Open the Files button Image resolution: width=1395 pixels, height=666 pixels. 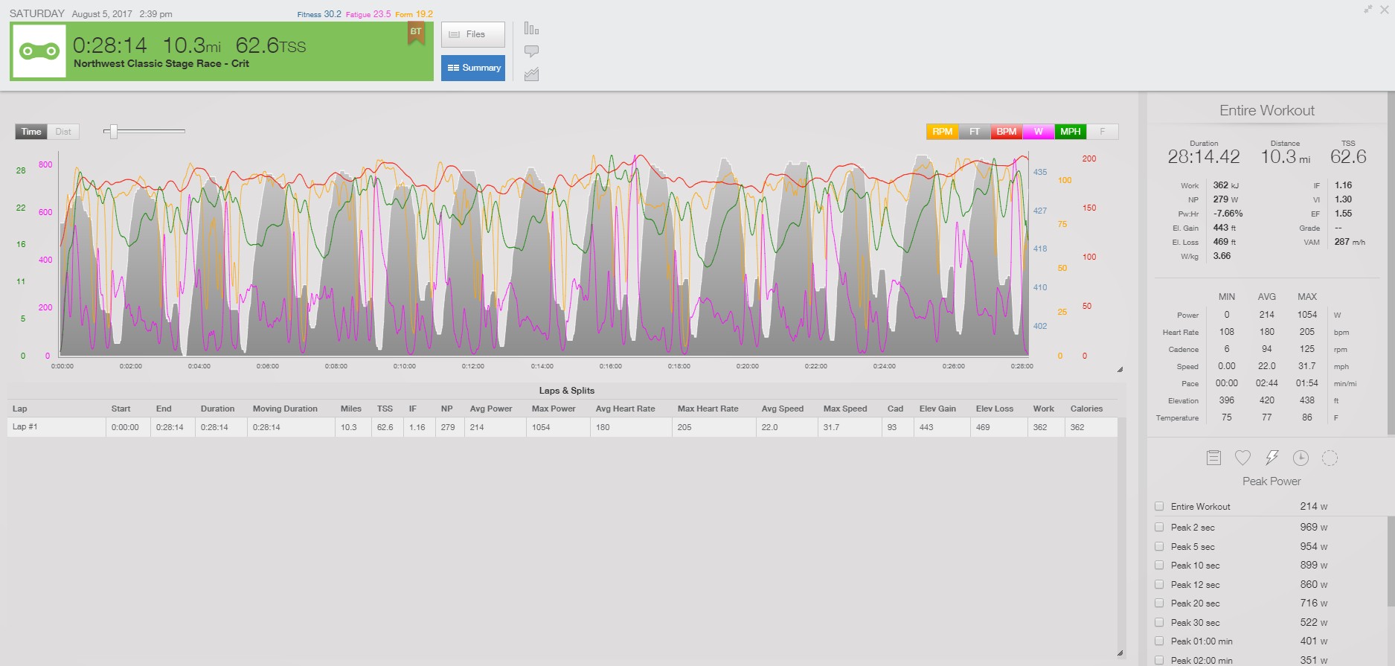pos(472,34)
